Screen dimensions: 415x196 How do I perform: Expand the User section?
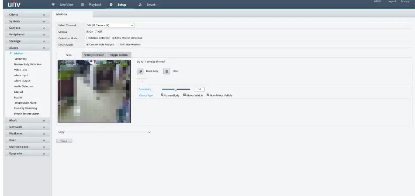27,140
